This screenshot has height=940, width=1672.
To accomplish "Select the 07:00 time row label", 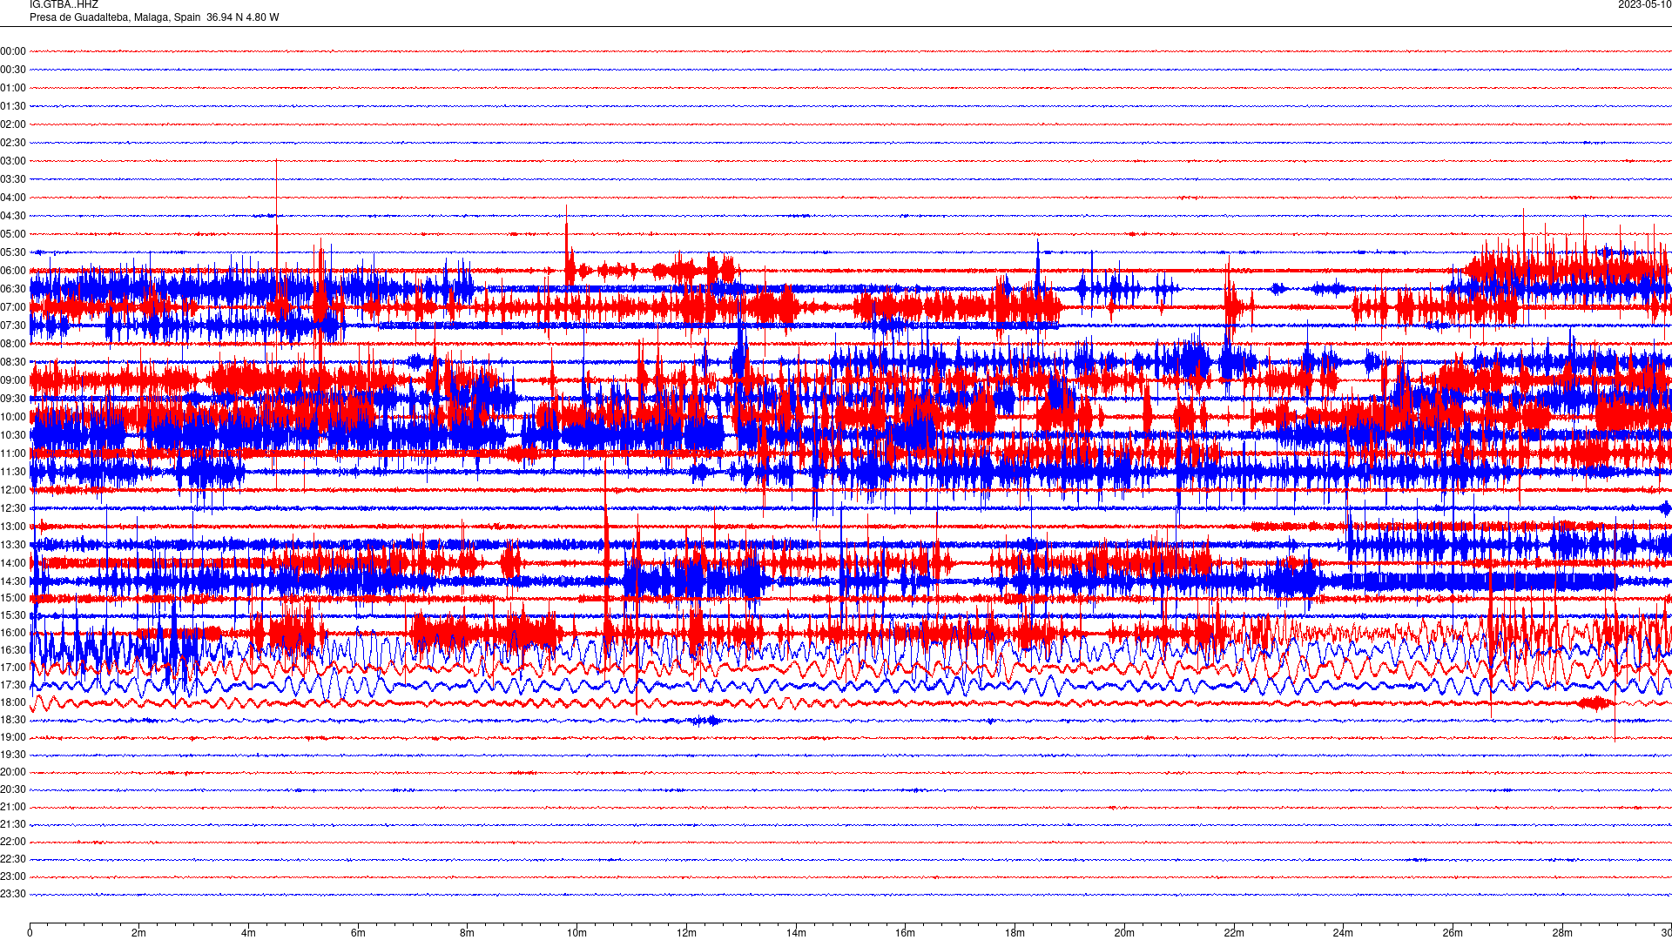I will pyautogui.click(x=13, y=307).
